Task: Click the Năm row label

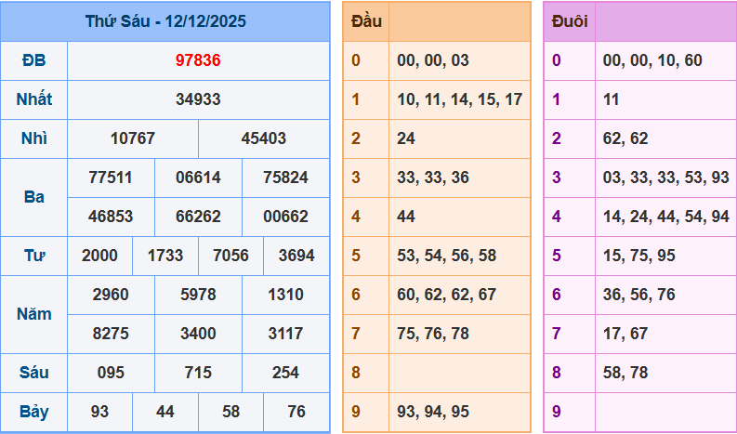Action: [x=33, y=314]
